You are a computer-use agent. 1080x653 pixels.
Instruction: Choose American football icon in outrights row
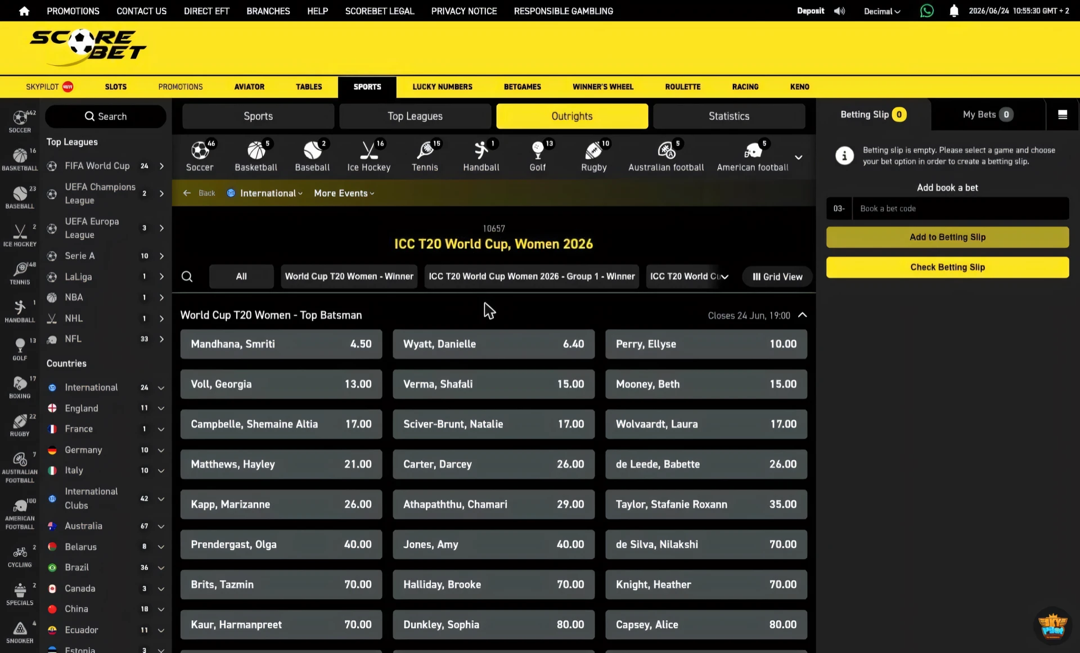point(753,156)
